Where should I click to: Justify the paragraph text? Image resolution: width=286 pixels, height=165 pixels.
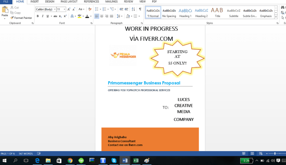111,16
